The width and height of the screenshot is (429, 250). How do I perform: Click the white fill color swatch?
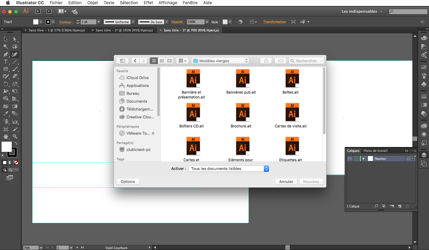click(x=7, y=147)
